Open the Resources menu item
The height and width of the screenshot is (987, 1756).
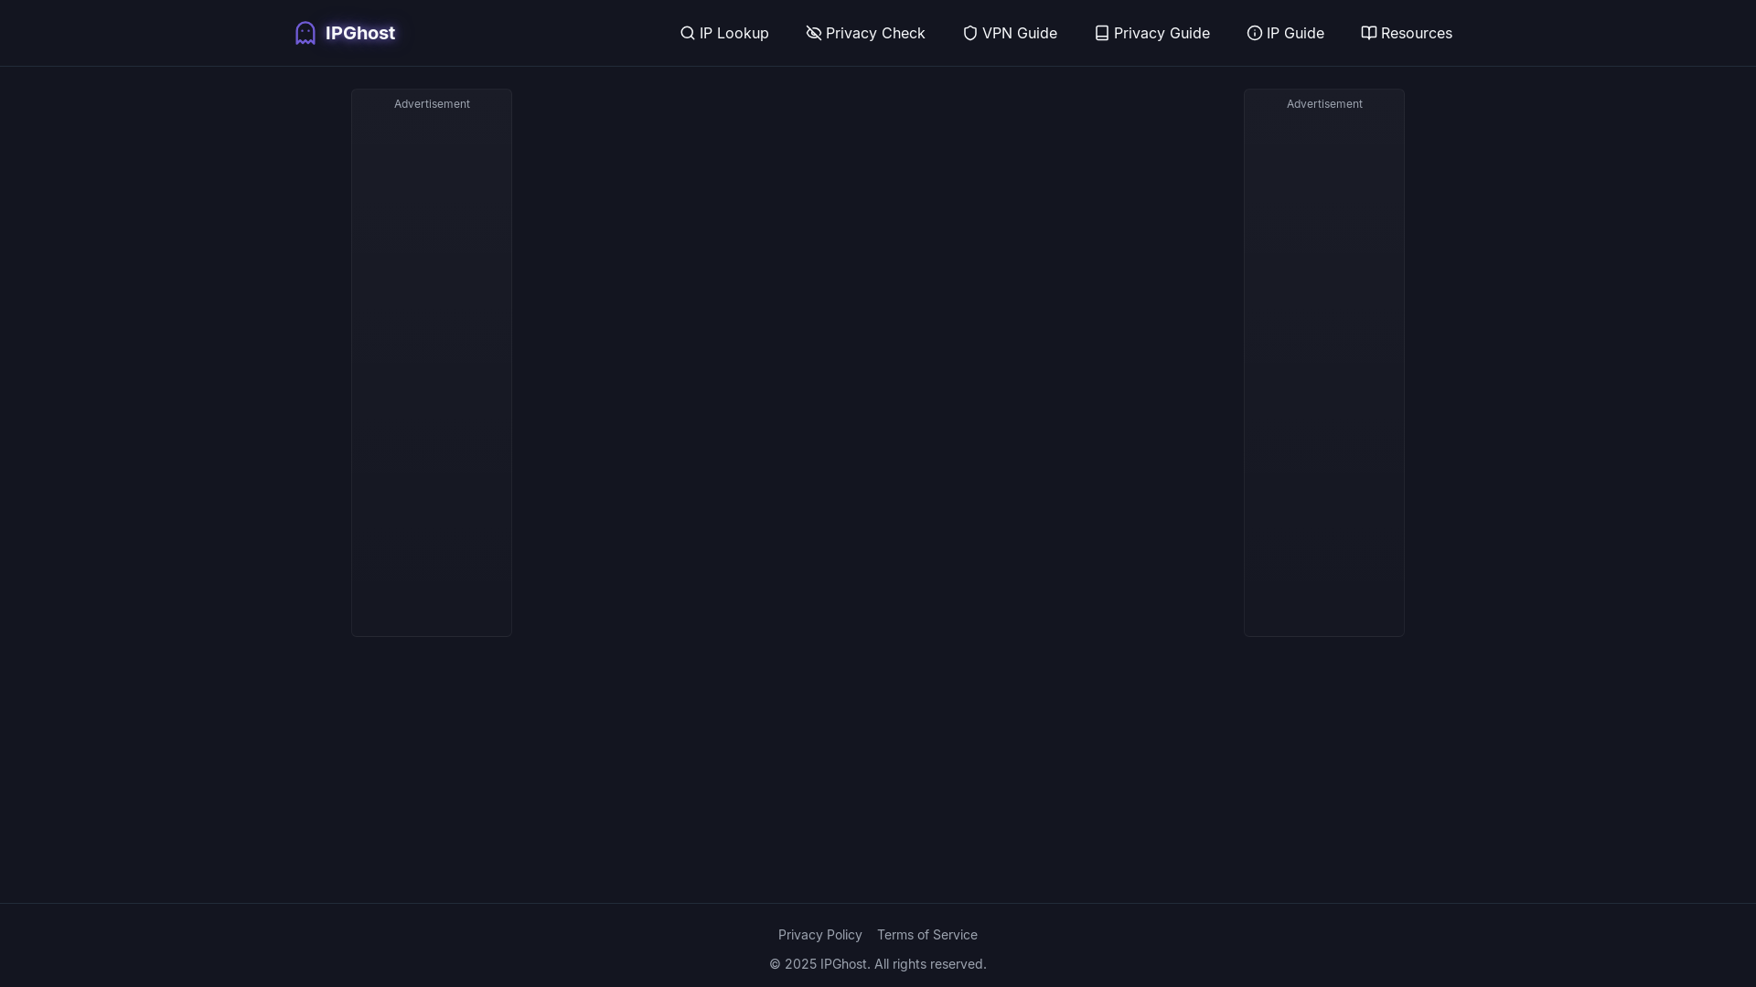(1406, 33)
